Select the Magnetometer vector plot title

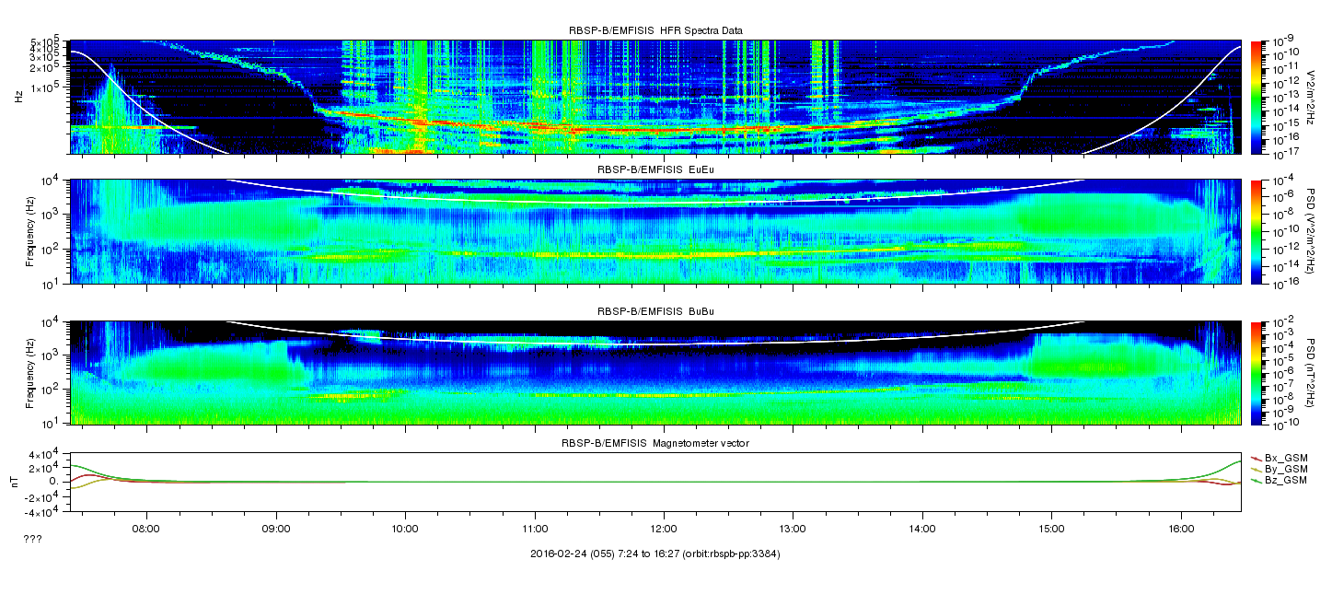pyautogui.click(x=655, y=443)
